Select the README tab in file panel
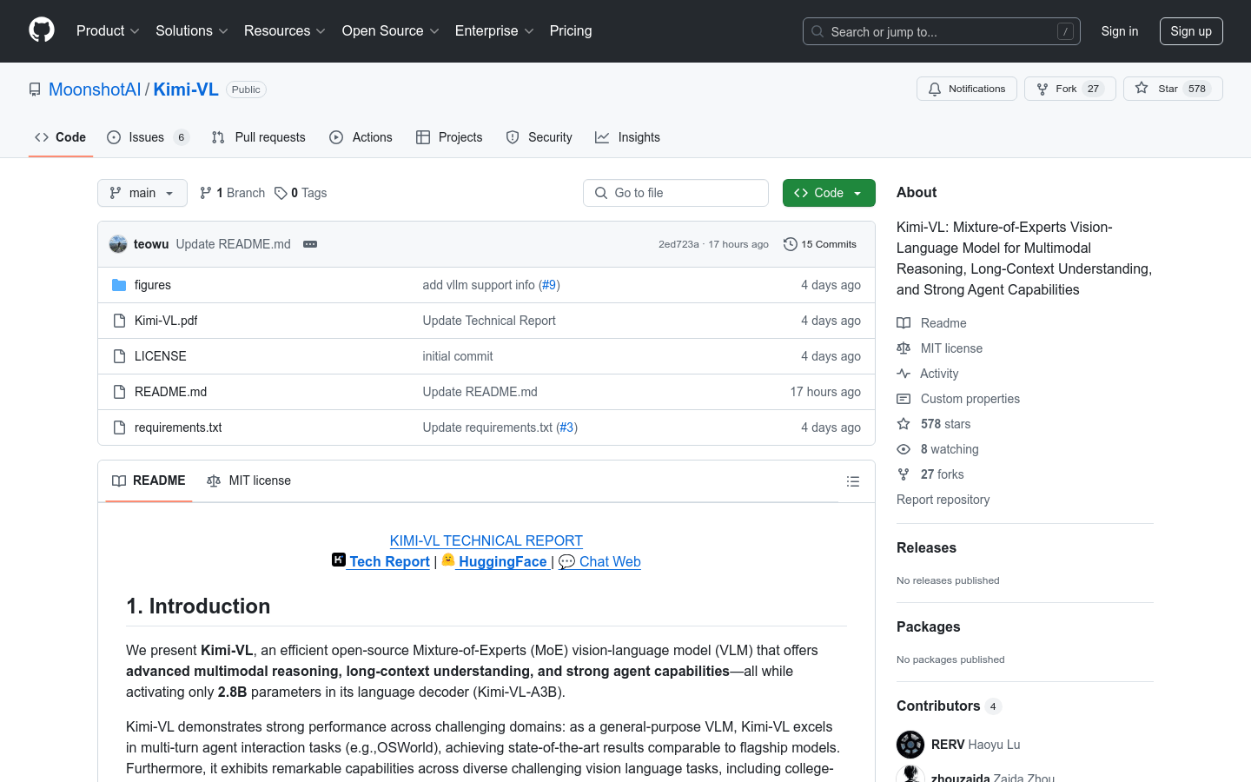The width and height of the screenshot is (1251, 782). [x=149, y=480]
